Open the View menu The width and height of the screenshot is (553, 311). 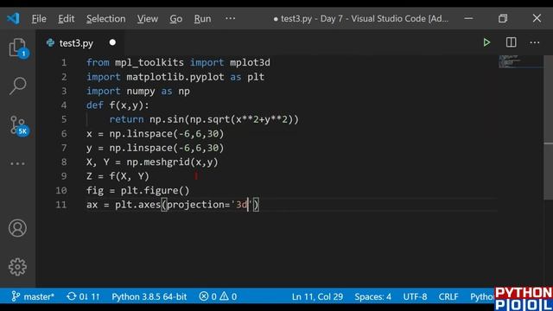(148, 19)
